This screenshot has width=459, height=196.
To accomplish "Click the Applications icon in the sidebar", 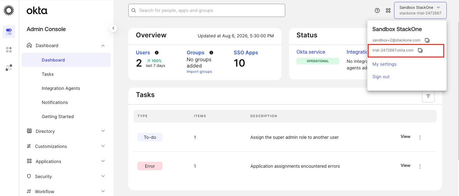I will 29,161.
